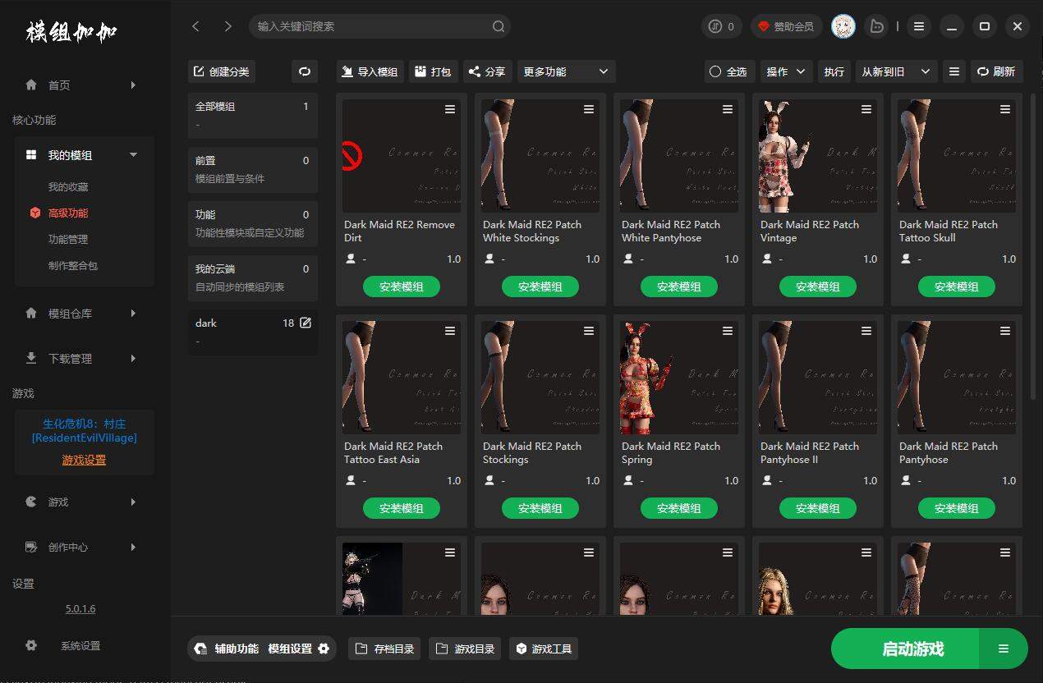1043x683 pixels.
Task: Open hamburger menu on Dark Maid Vintage card
Action: pyautogui.click(x=866, y=109)
